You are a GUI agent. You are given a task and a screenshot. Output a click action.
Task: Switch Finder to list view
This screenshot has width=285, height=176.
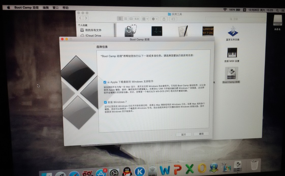pos(126,19)
